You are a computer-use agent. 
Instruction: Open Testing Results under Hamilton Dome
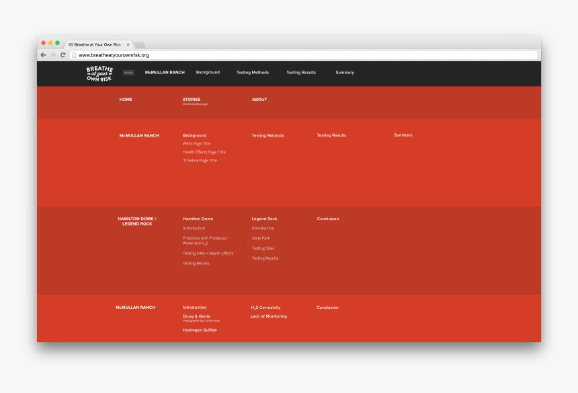click(x=196, y=263)
